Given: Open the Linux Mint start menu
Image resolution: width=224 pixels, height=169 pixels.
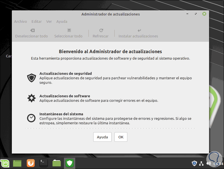Looking at the screenshot, I should tap(5, 163).
